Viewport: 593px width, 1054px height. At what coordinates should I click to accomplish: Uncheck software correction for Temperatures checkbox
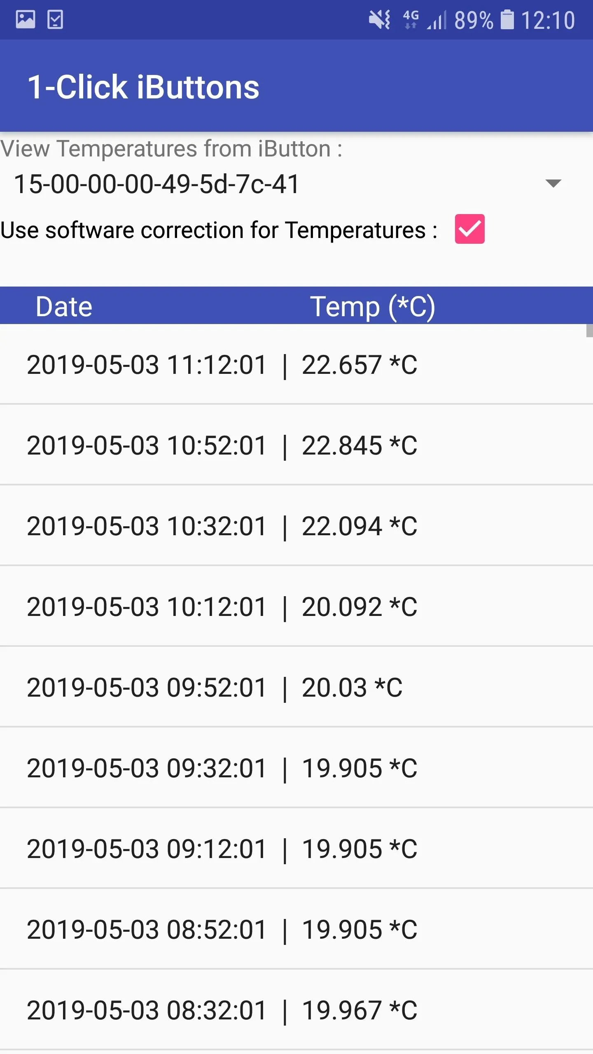click(469, 229)
